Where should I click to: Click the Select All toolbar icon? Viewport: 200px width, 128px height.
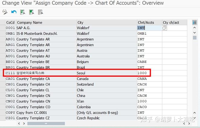(x=23, y=12)
